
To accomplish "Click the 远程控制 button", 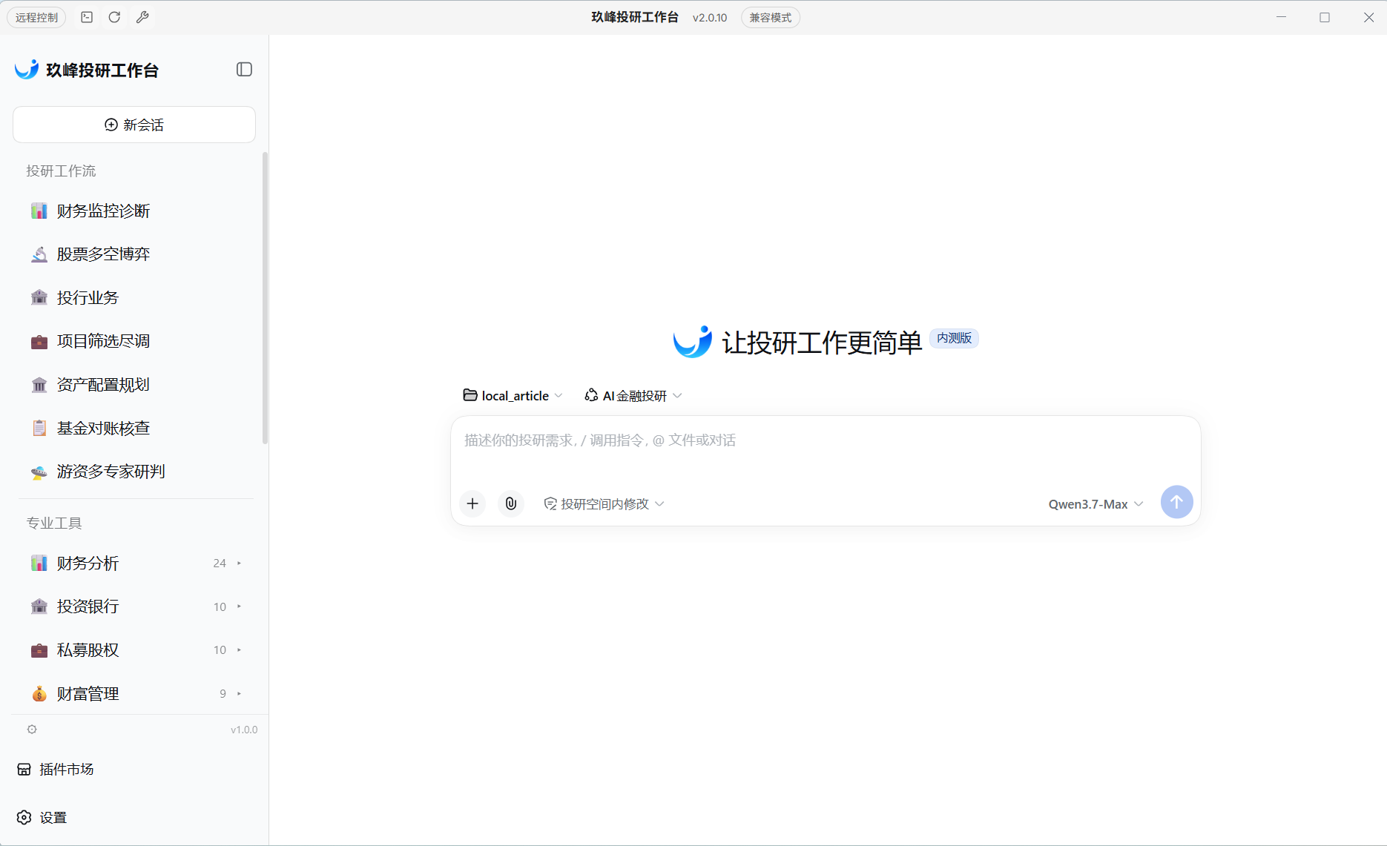I will pyautogui.click(x=36, y=17).
